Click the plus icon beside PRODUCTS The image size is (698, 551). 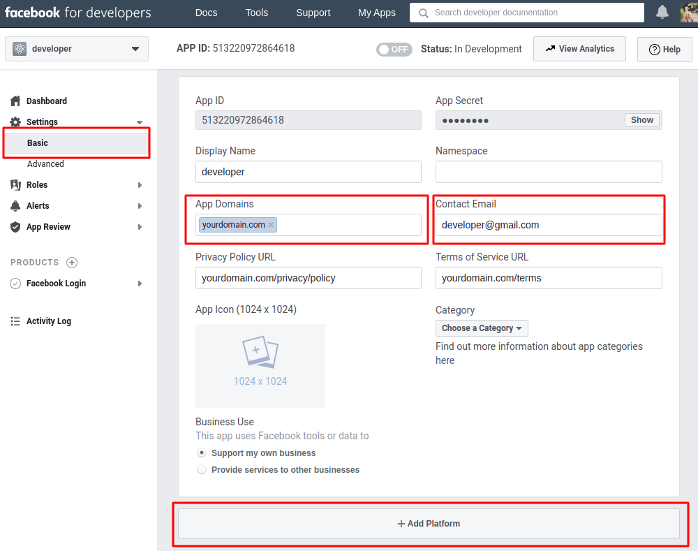(72, 263)
